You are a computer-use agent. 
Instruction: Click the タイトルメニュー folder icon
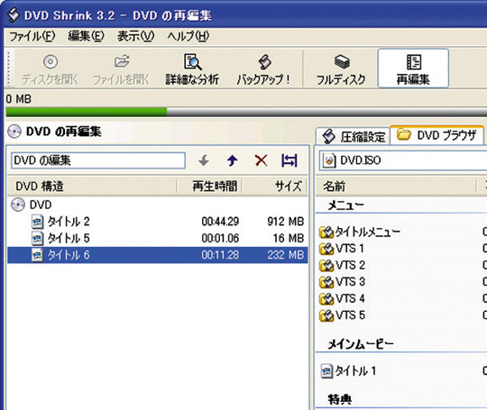click(x=326, y=232)
